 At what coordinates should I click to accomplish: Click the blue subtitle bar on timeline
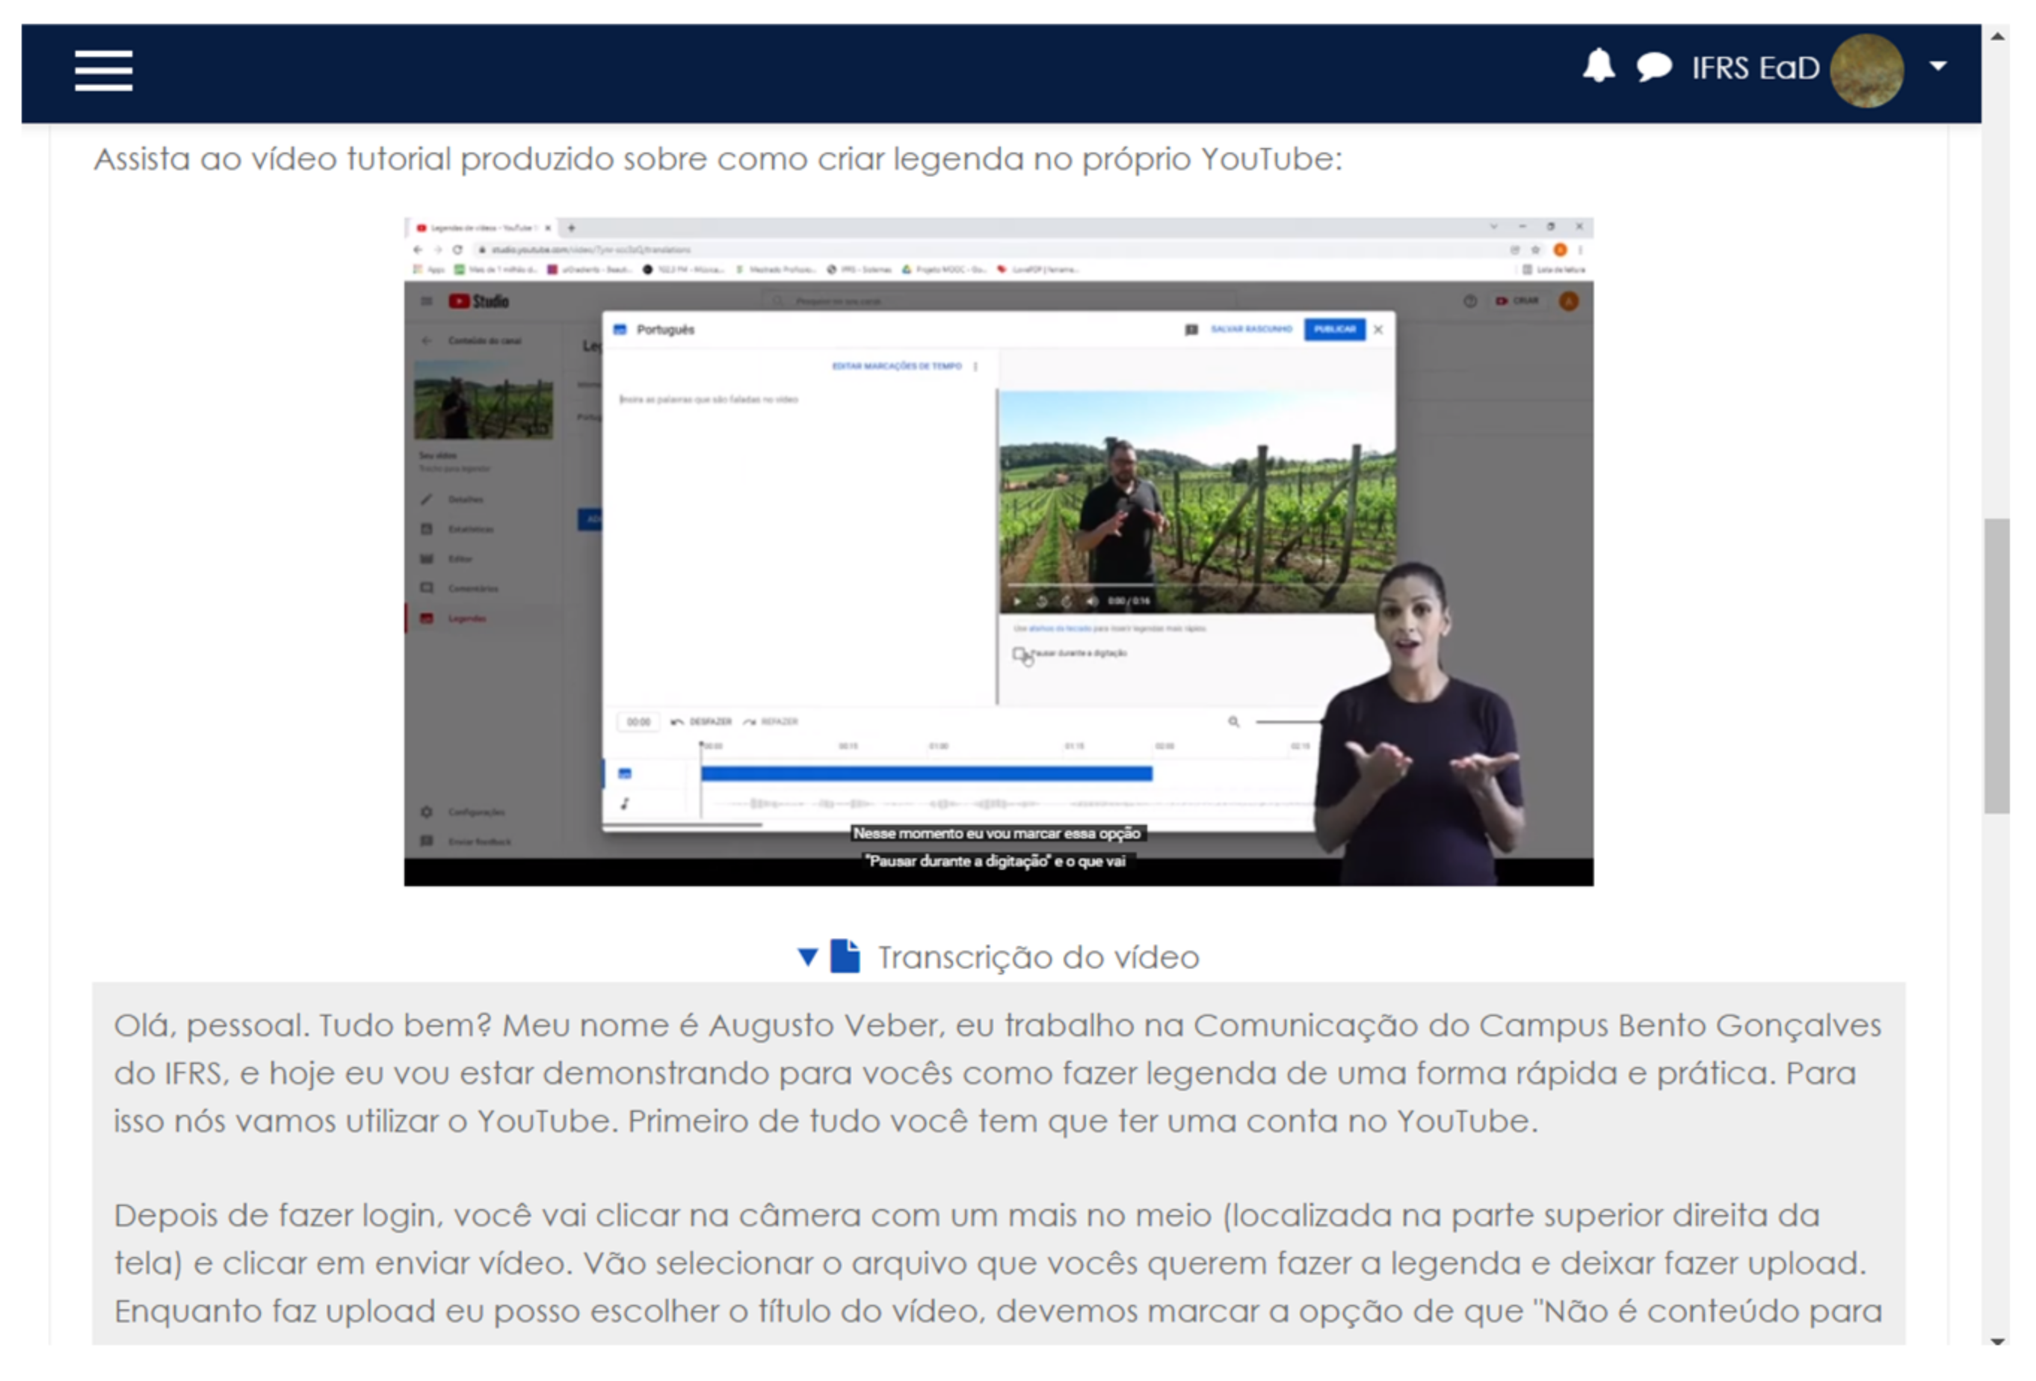click(925, 773)
